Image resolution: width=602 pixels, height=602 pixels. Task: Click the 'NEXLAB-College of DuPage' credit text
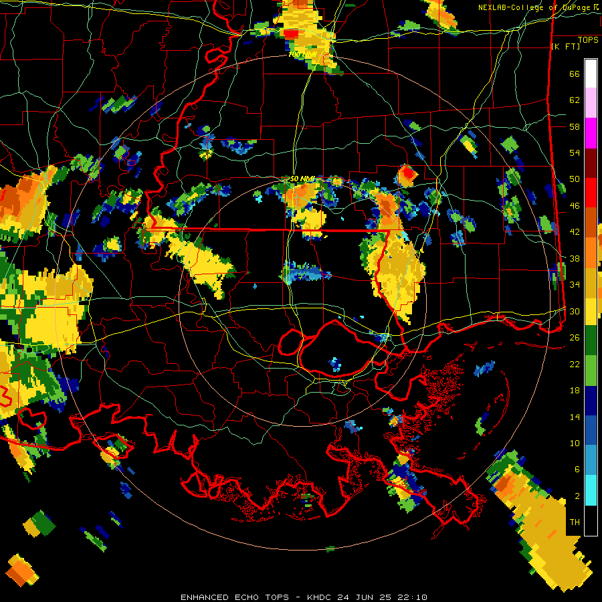[535, 7]
